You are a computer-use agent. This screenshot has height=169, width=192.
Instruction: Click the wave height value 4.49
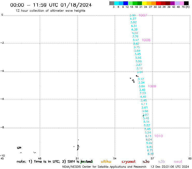click(x=143, y=97)
